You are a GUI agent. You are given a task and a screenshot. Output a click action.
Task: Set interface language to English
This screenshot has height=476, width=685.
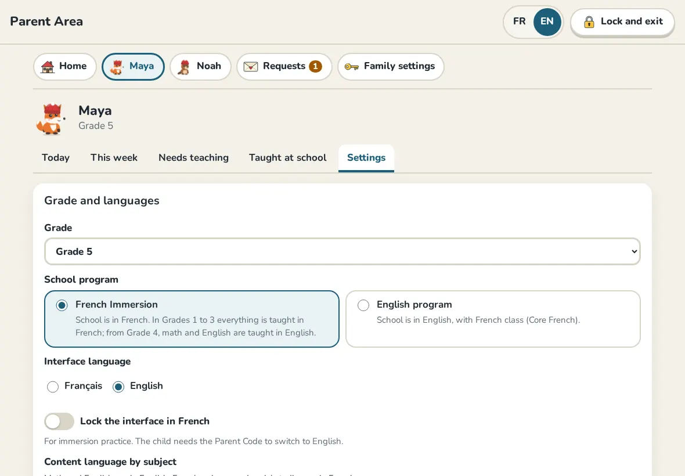click(118, 387)
